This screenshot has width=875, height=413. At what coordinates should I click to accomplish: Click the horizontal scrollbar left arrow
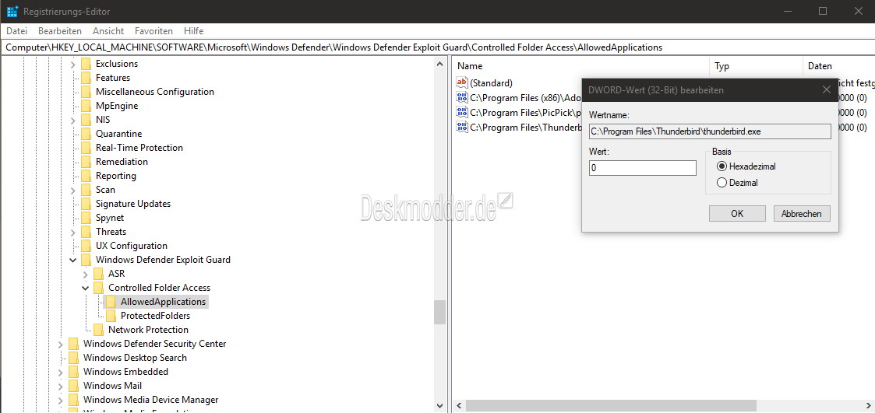click(x=459, y=406)
